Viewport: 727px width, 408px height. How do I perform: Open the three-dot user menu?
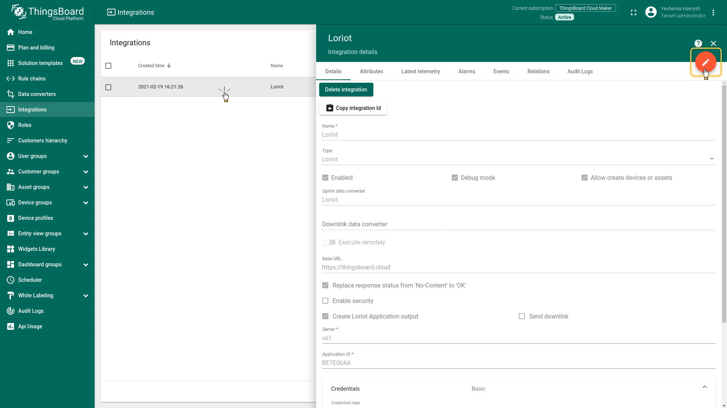point(713,12)
